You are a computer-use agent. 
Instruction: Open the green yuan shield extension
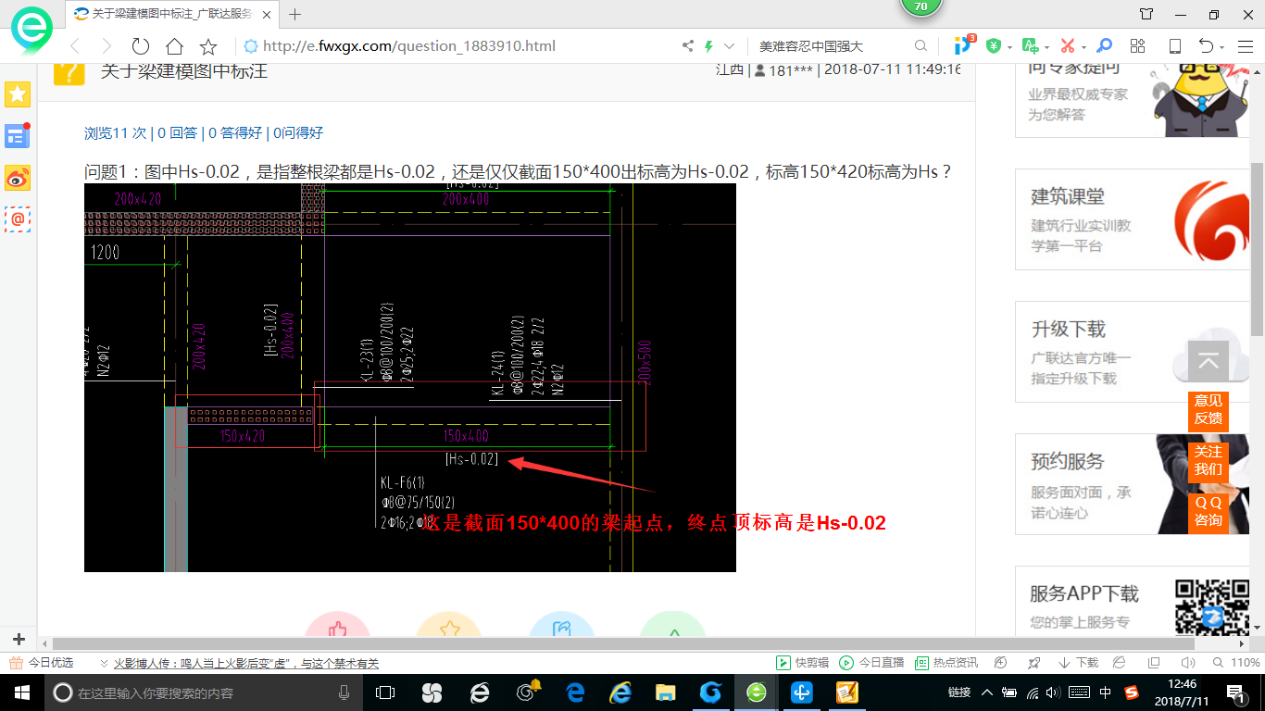click(994, 46)
